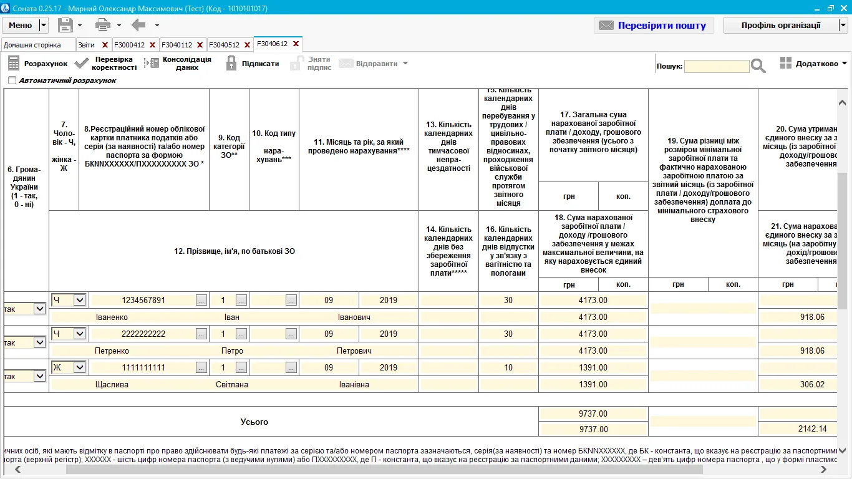852x479 pixels.
Task: Open category code lookup in Петренко row
Action: (241, 334)
